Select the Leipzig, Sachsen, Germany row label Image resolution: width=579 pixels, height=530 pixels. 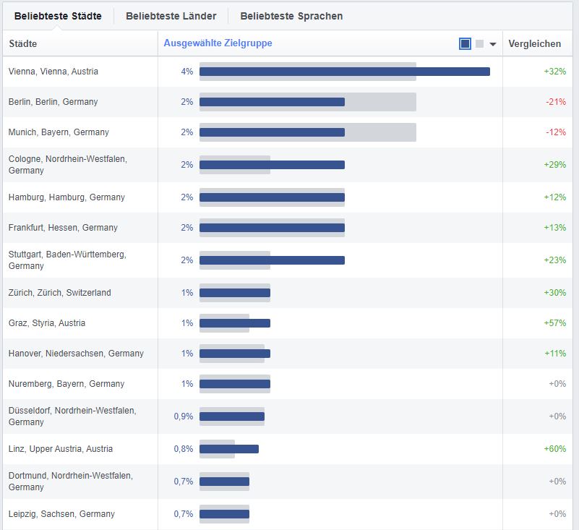point(61,514)
